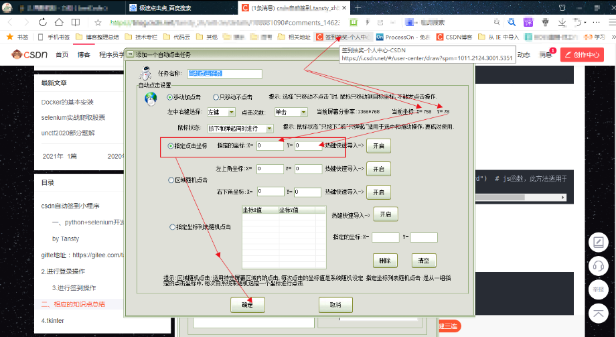This screenshot has width=616, height=337.
Task: Open 消息 with the notification badge
Action: (x=546, y=55)
